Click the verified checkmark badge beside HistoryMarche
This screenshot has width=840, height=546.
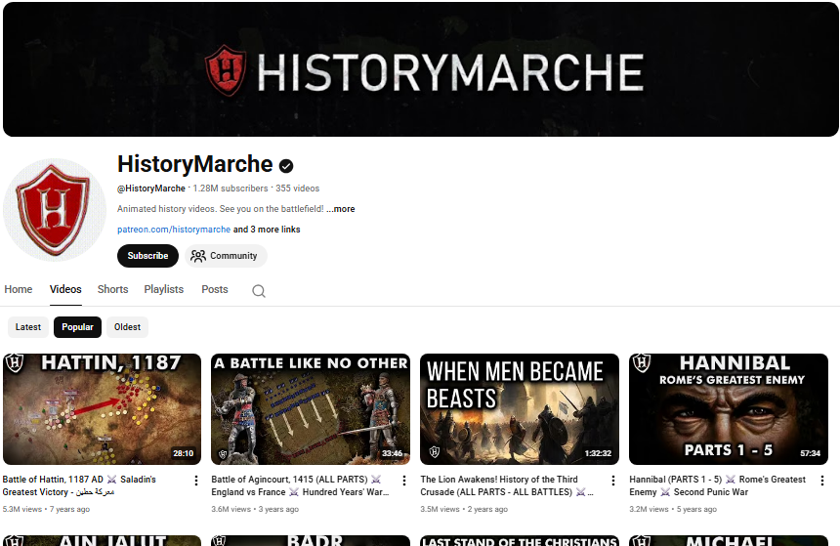pos(286,166)
